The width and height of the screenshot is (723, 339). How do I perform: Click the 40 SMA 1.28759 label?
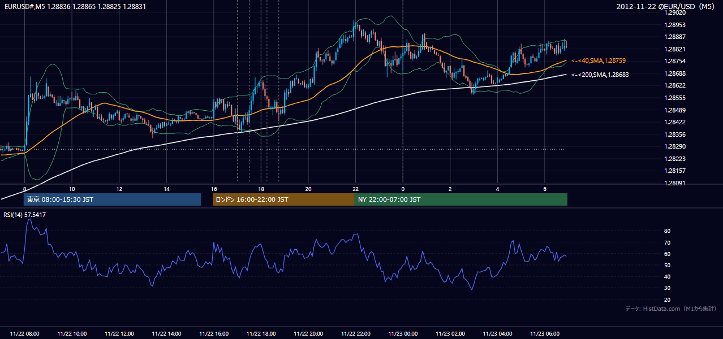[x=599, y=60]
